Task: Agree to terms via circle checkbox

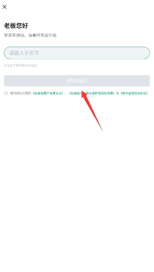Action: (x=6, y=93)
